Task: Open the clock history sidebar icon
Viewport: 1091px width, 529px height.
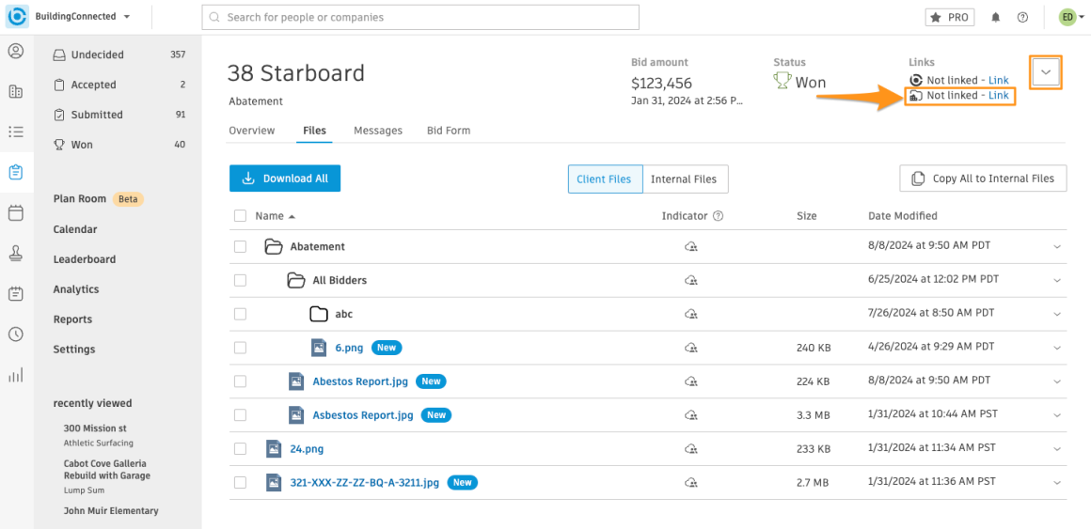Action: point(15,335)
